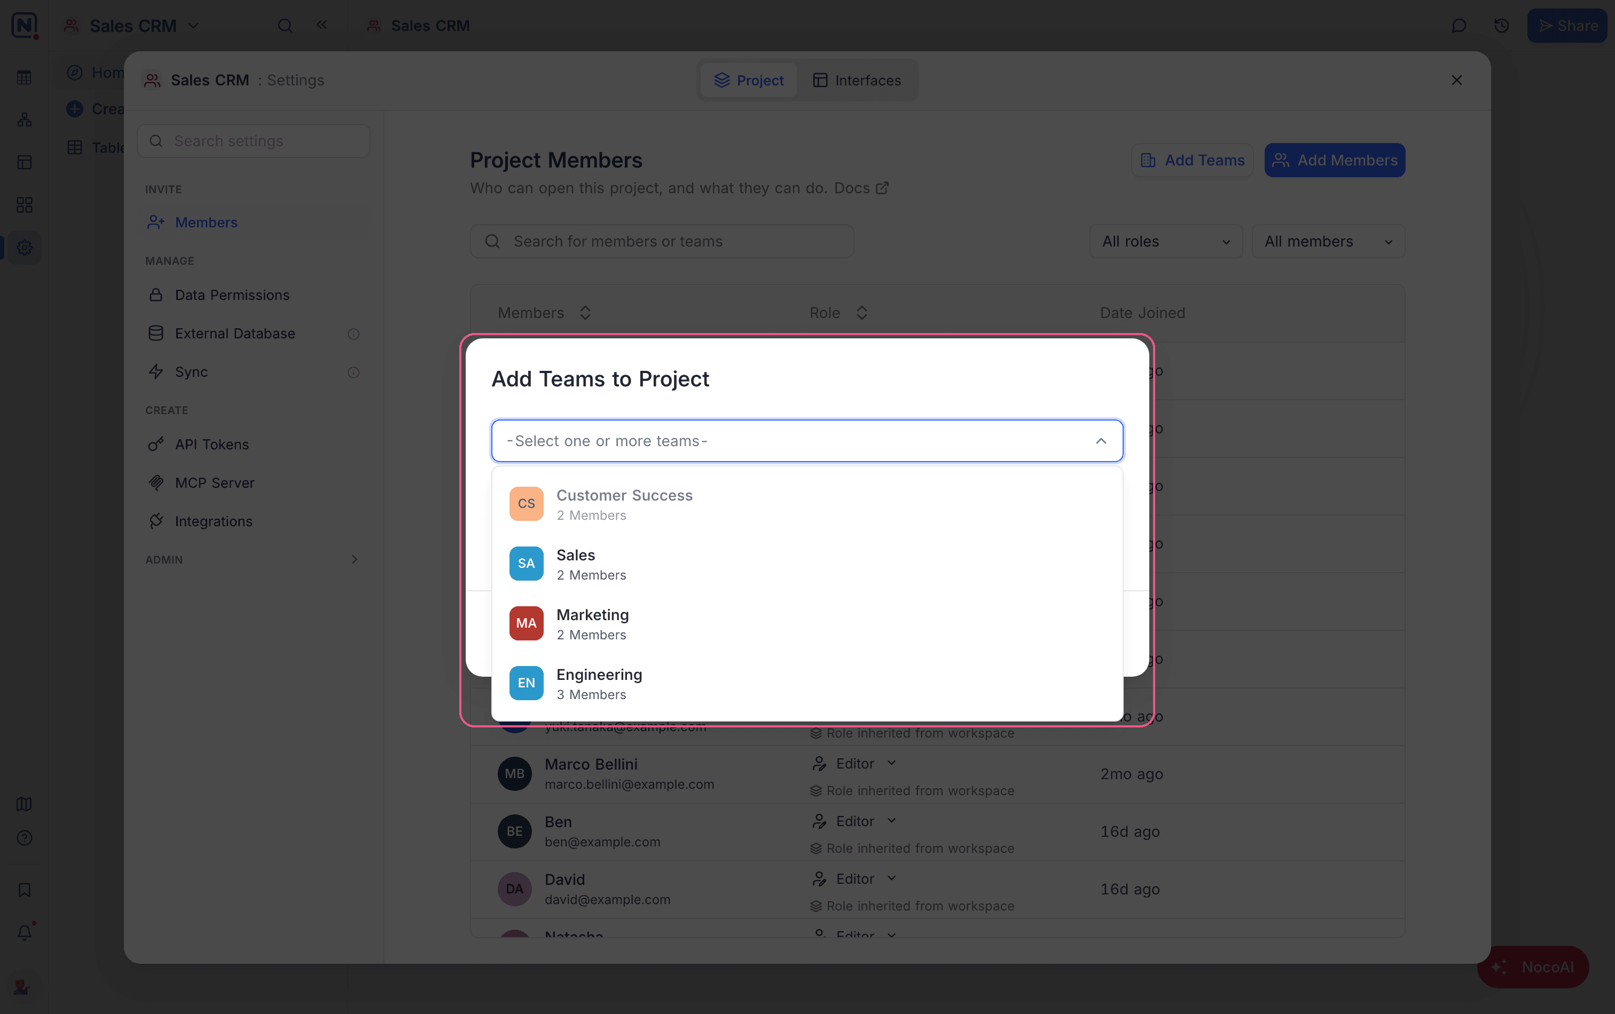Viewport: 1615px width, 1014px height.
Task: Open the Sync settings item
Action: tap(254, 372)
